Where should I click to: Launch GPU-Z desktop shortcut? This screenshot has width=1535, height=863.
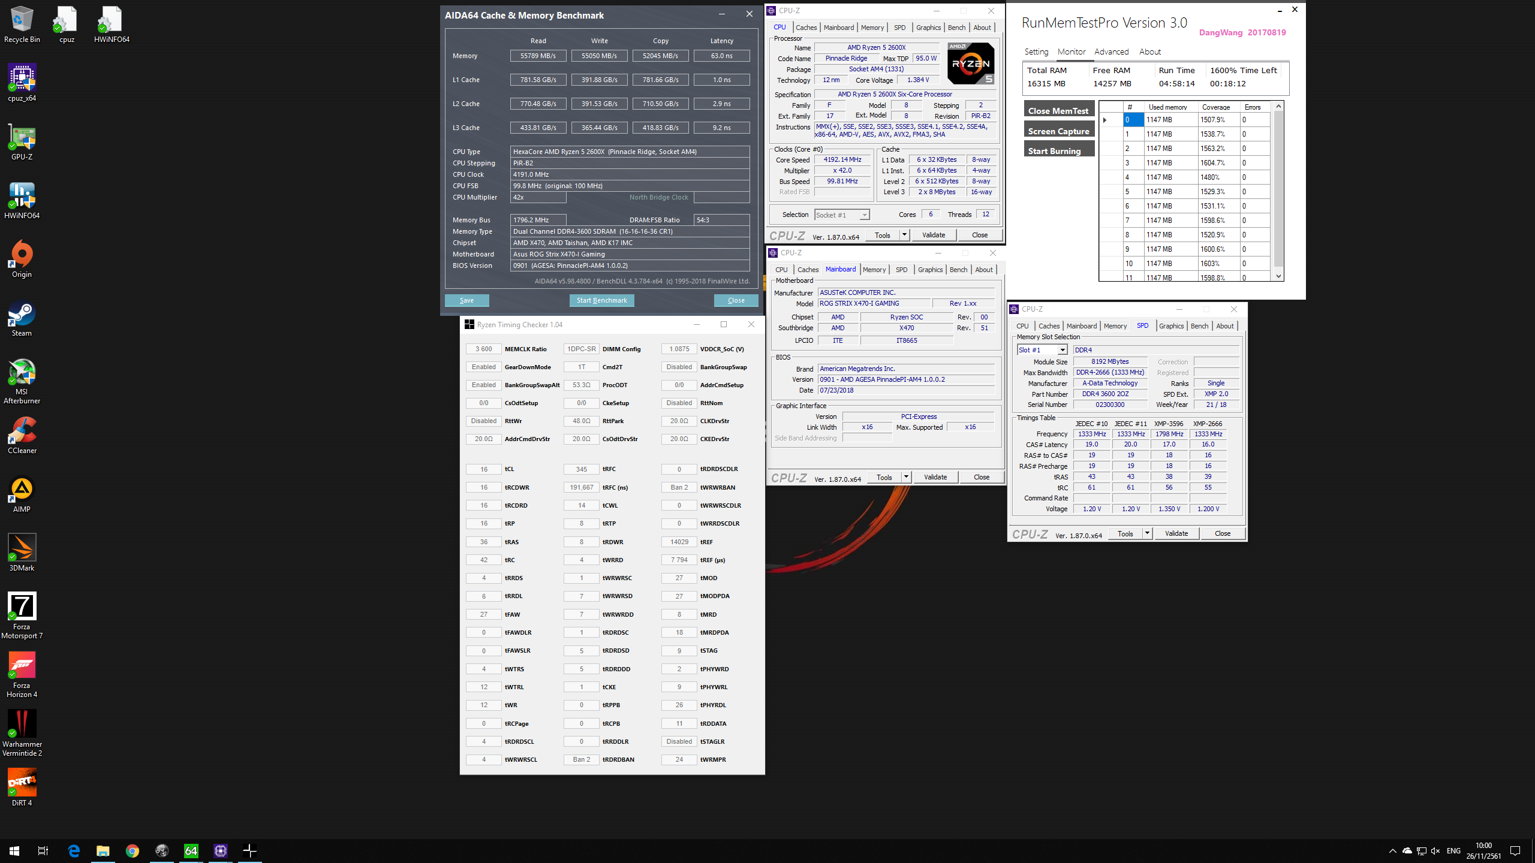pyautogui.click(x=22, y=141)
